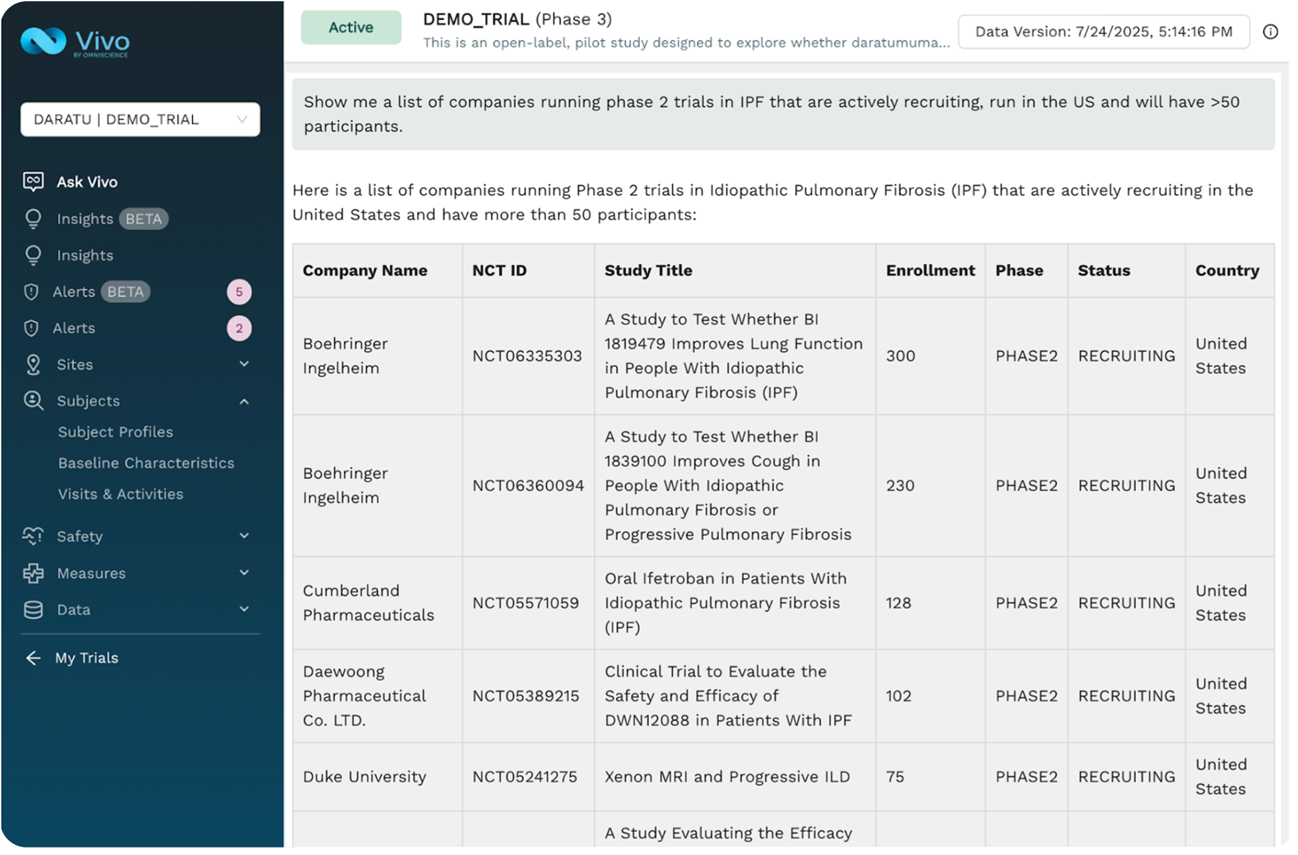This screenshot has height=855, width=1298.
Task: Click the Subjects search-person icon
Action: coord(33,401)
